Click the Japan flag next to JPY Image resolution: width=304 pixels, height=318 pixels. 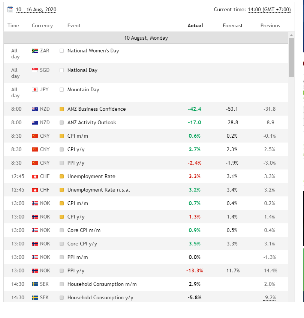point(35,89)
